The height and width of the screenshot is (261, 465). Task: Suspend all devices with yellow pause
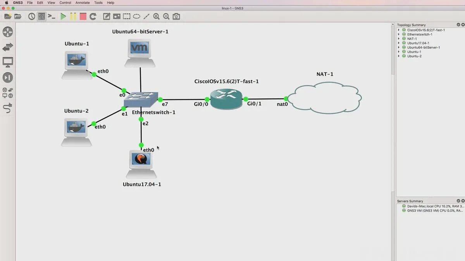click(x=73, y=17)
